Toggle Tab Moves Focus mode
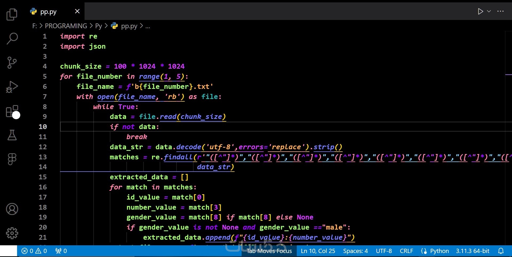Viewport: 512px width, 257px height. tap(269, 251)
